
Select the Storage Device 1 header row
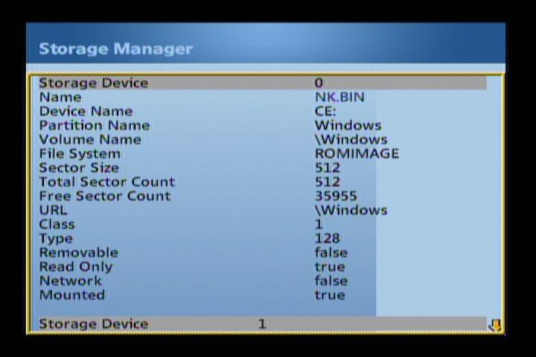261,324
